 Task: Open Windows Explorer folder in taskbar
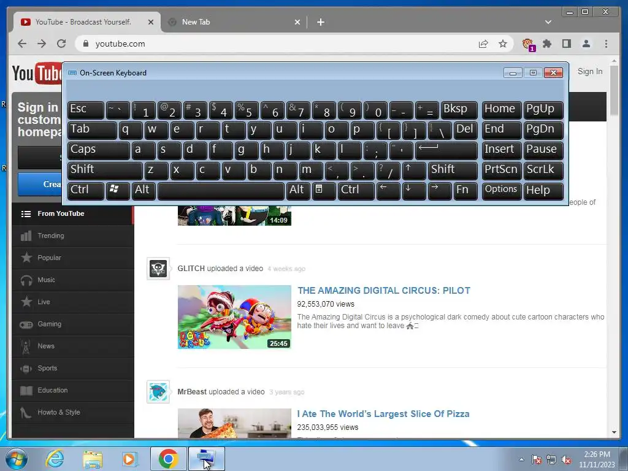[x=93, y=459]
